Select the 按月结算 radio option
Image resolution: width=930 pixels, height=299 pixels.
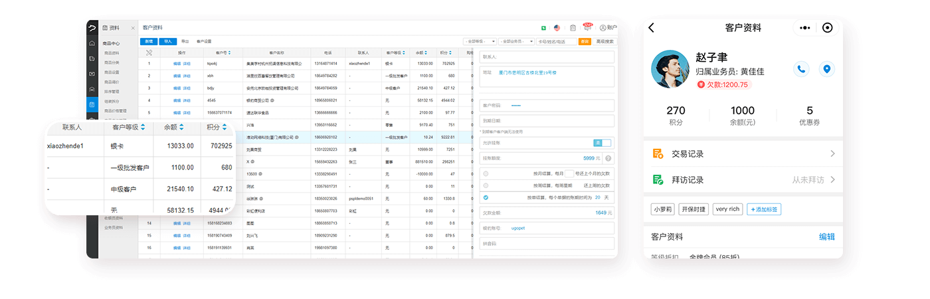pos(486,173)
